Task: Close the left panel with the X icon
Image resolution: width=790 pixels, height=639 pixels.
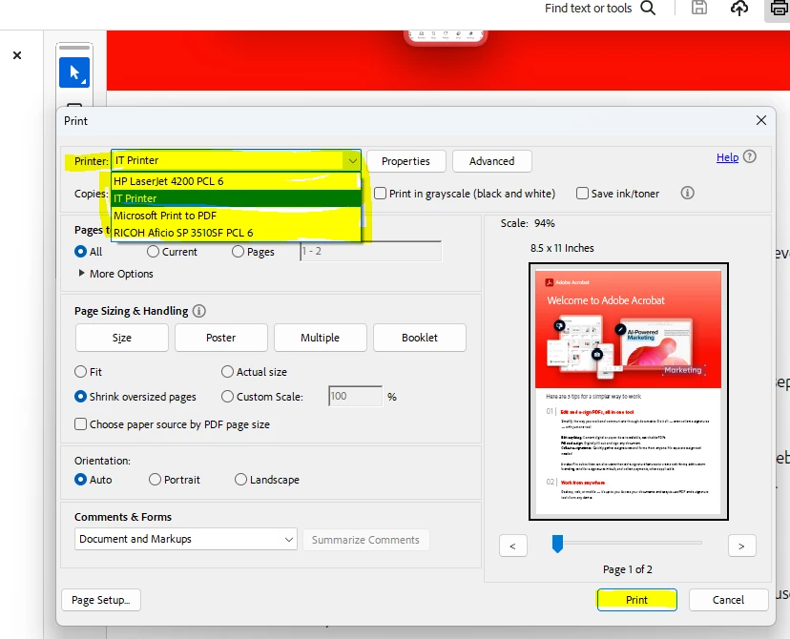Action: pos(17,55)
